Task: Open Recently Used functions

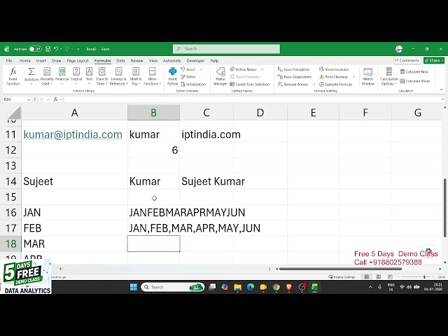Action: pos(47,76)
